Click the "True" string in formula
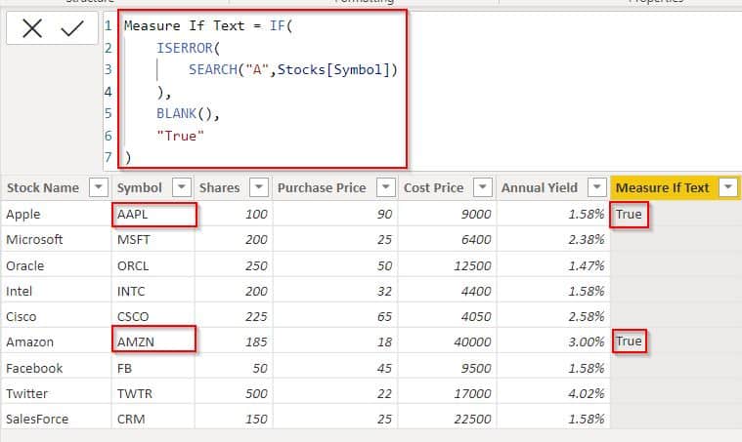742x442 pixels. coord(180,136)
